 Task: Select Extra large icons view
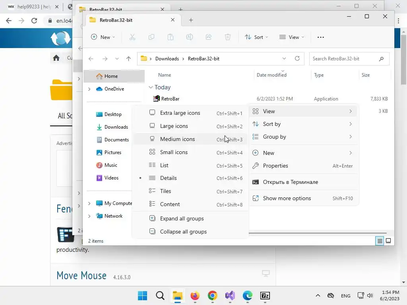coord(191,113)
